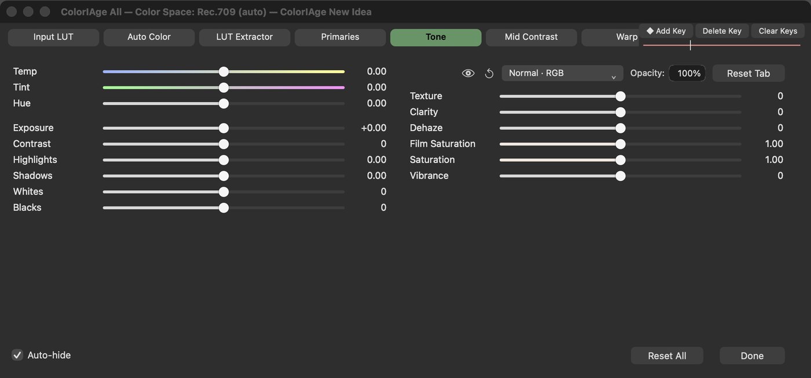Click the Shadows slider handle
Image resolution: width=811 pixels, height=378 pixels.
[x=224, y=176]
